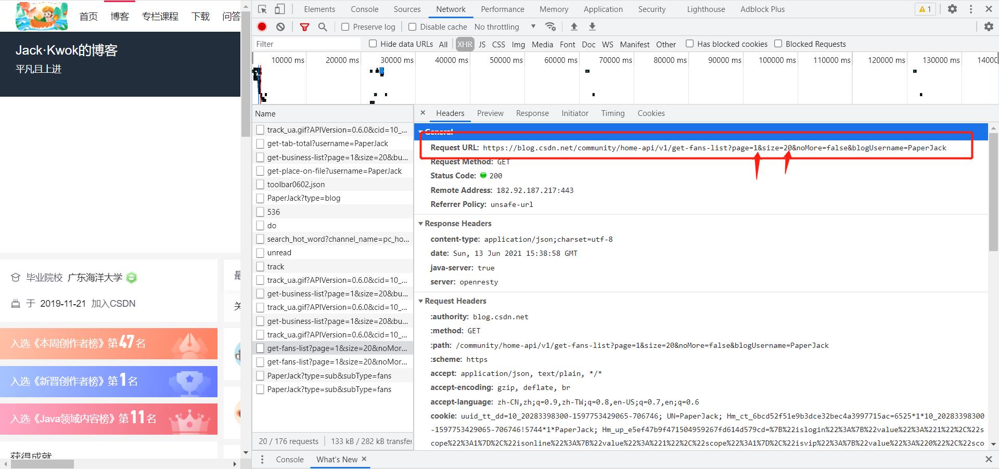Stop recording network log with the red button
This screenshot has height=469, width=999.
262,27
